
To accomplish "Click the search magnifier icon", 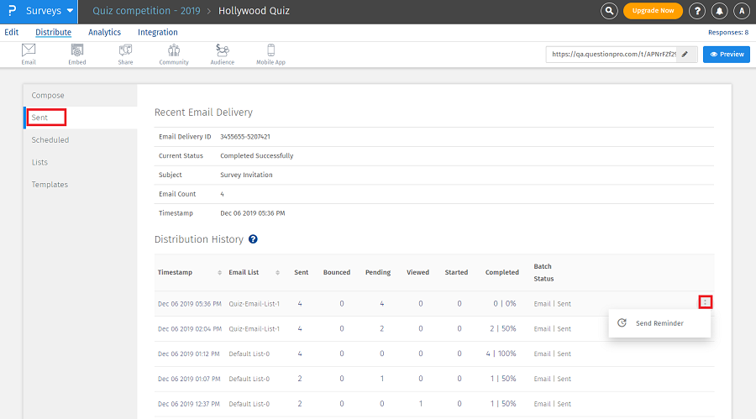I will pyautogui.click(x=610, y=11).
